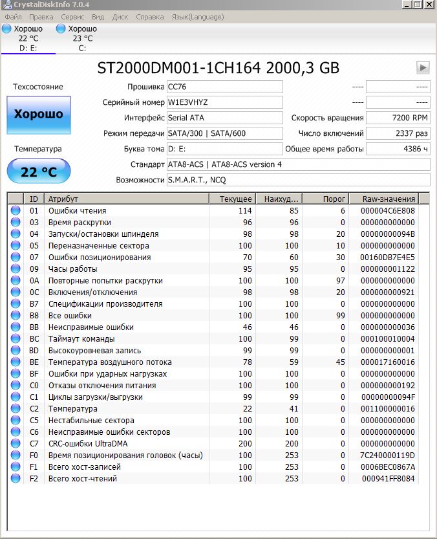Open the Файл menu
Viewport: 437px width, 539px height.
(x=13, y=17)
